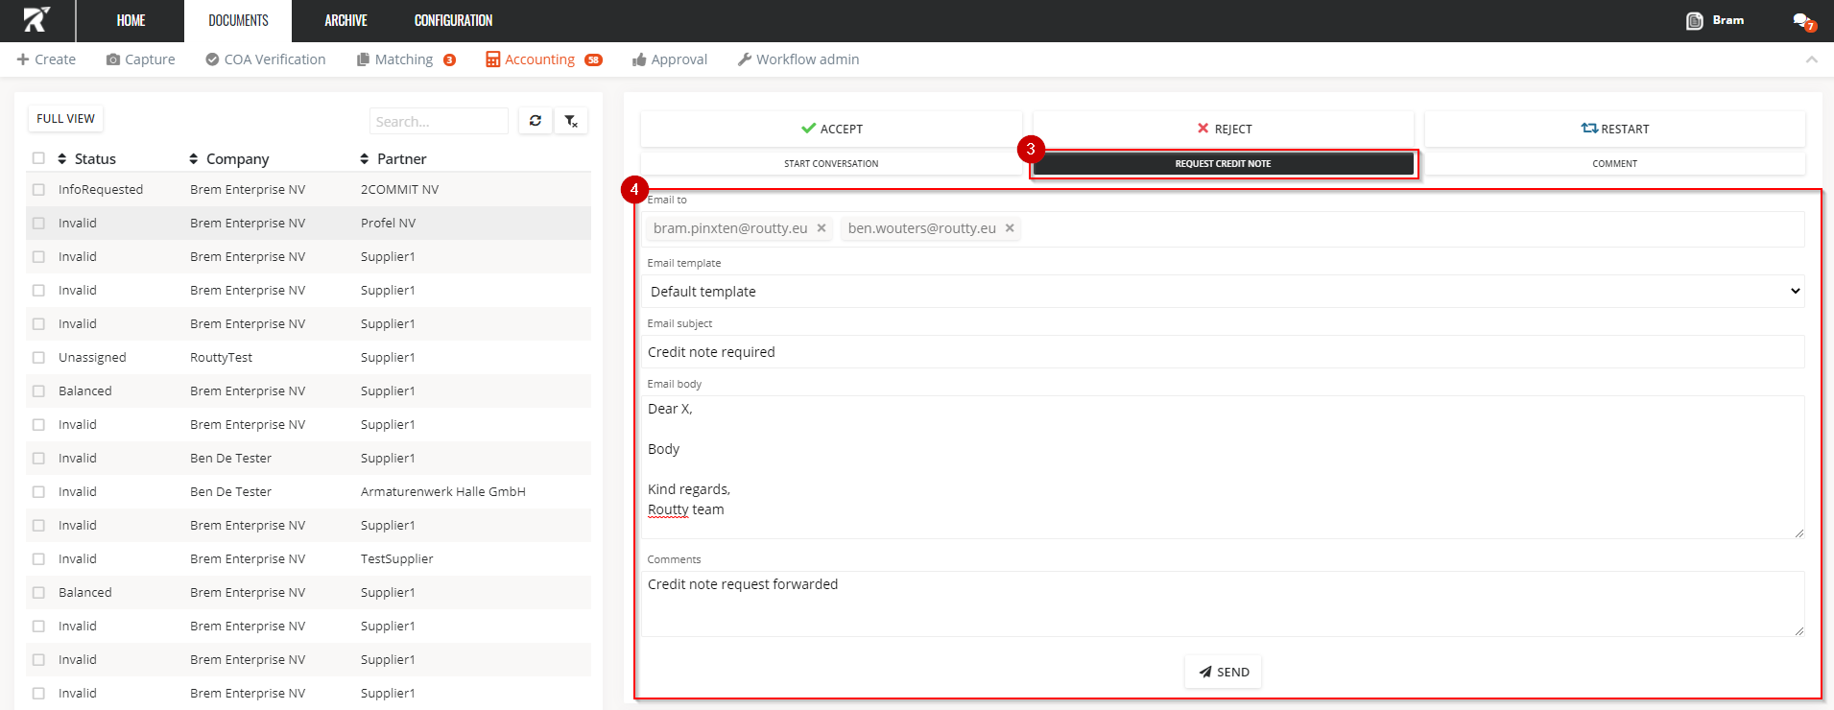
Task: Switch to the Archive tab
Action: pos(345,21)
